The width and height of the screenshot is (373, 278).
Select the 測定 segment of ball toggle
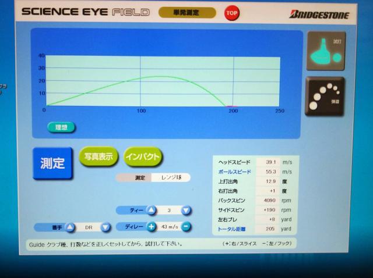tap(134, 177)
